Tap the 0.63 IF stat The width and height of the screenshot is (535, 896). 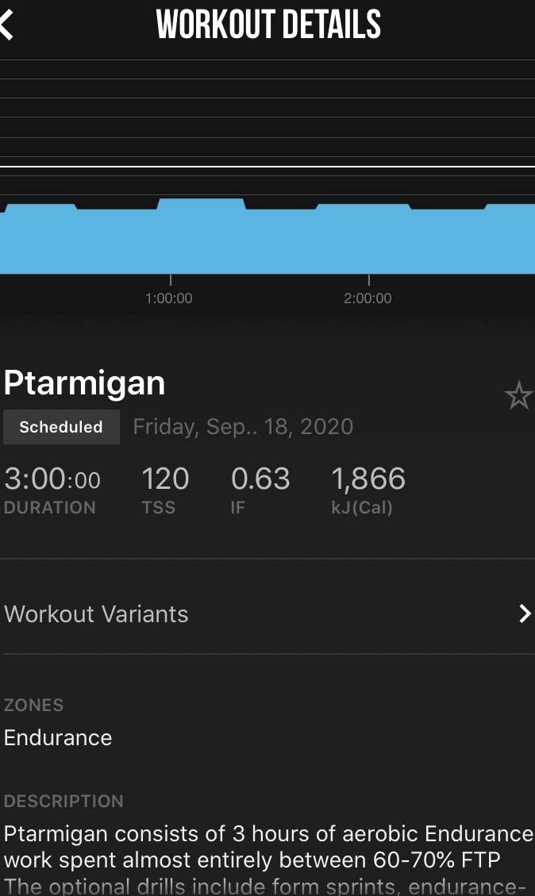[x=260, y=479]
